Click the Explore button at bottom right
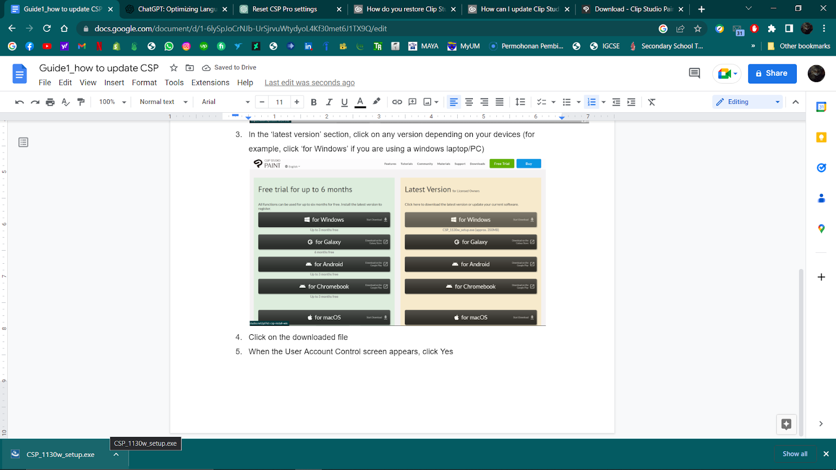The width and height of the screenshot is (836, 470). tap(786, 424)
